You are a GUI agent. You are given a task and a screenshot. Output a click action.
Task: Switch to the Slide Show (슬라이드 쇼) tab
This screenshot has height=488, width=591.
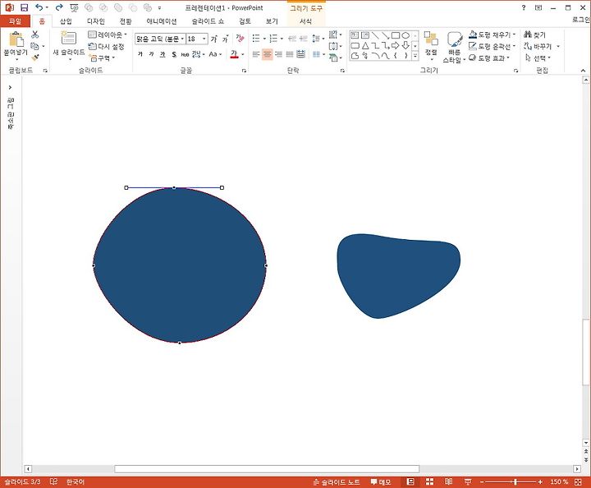tap(208, 21)
